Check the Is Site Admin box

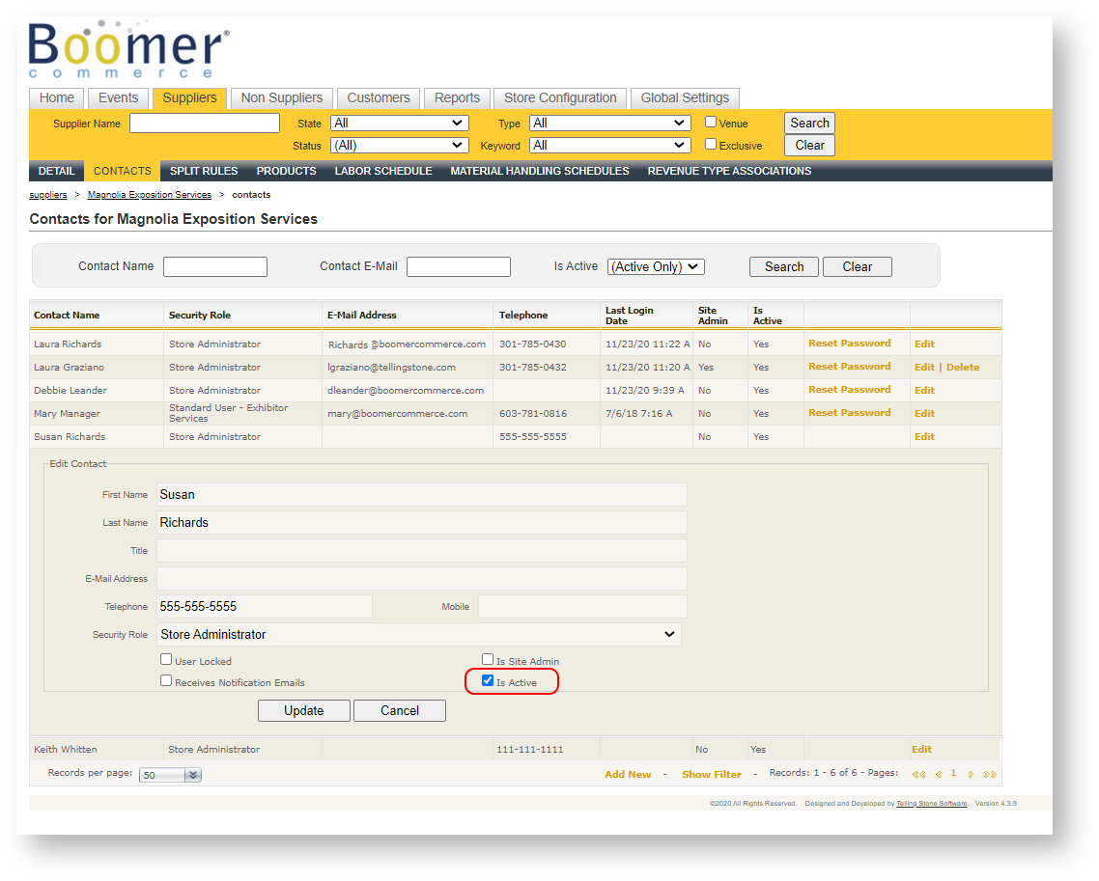point(488,660)
